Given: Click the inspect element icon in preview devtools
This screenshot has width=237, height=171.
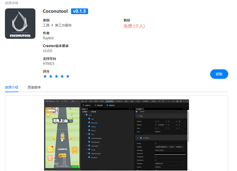Looking at the screenshot, I should click(x=82, y=101).
